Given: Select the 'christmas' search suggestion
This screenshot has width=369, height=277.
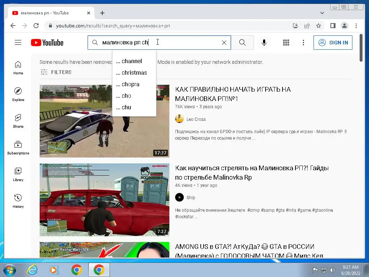Looking at the screenshot, I should 134,73.
